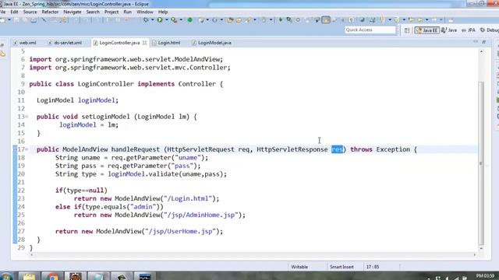This screenshot has height=280, width=499.
Task: Open the Back history dropdown arrow
Action: pyautogui.click(x=426, y=20)
